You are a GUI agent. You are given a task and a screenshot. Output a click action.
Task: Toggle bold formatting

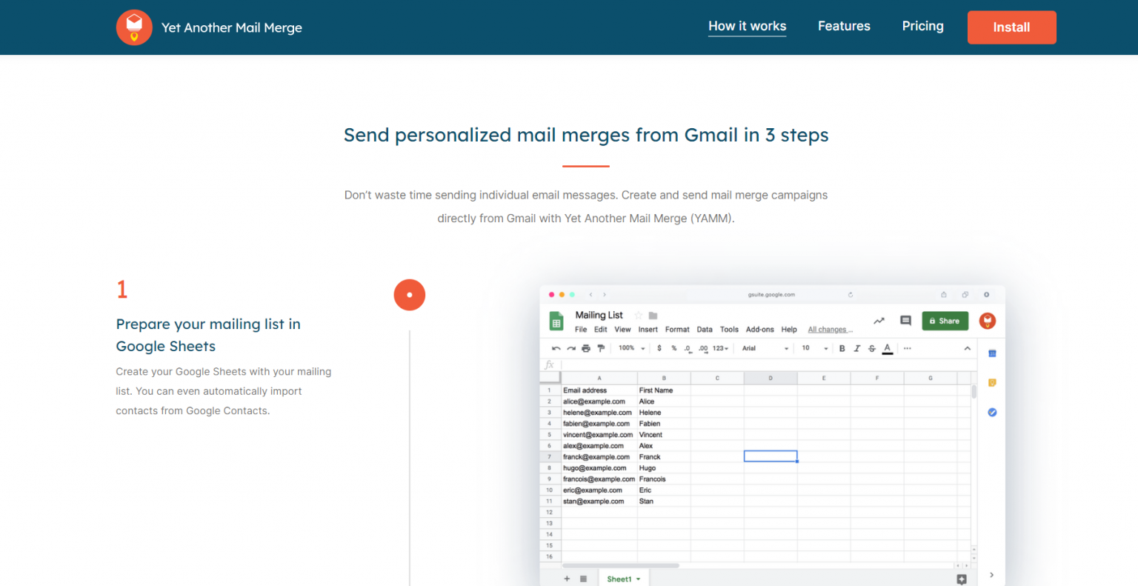point(842,348)
